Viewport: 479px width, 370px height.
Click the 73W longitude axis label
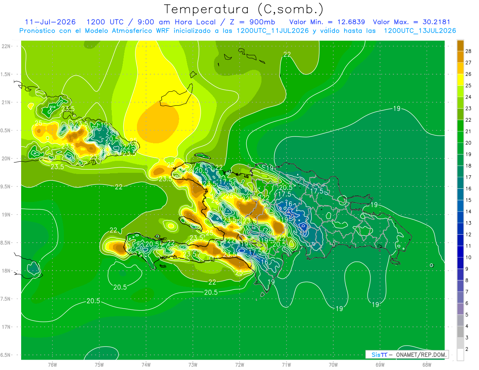[x=193, y=365]
